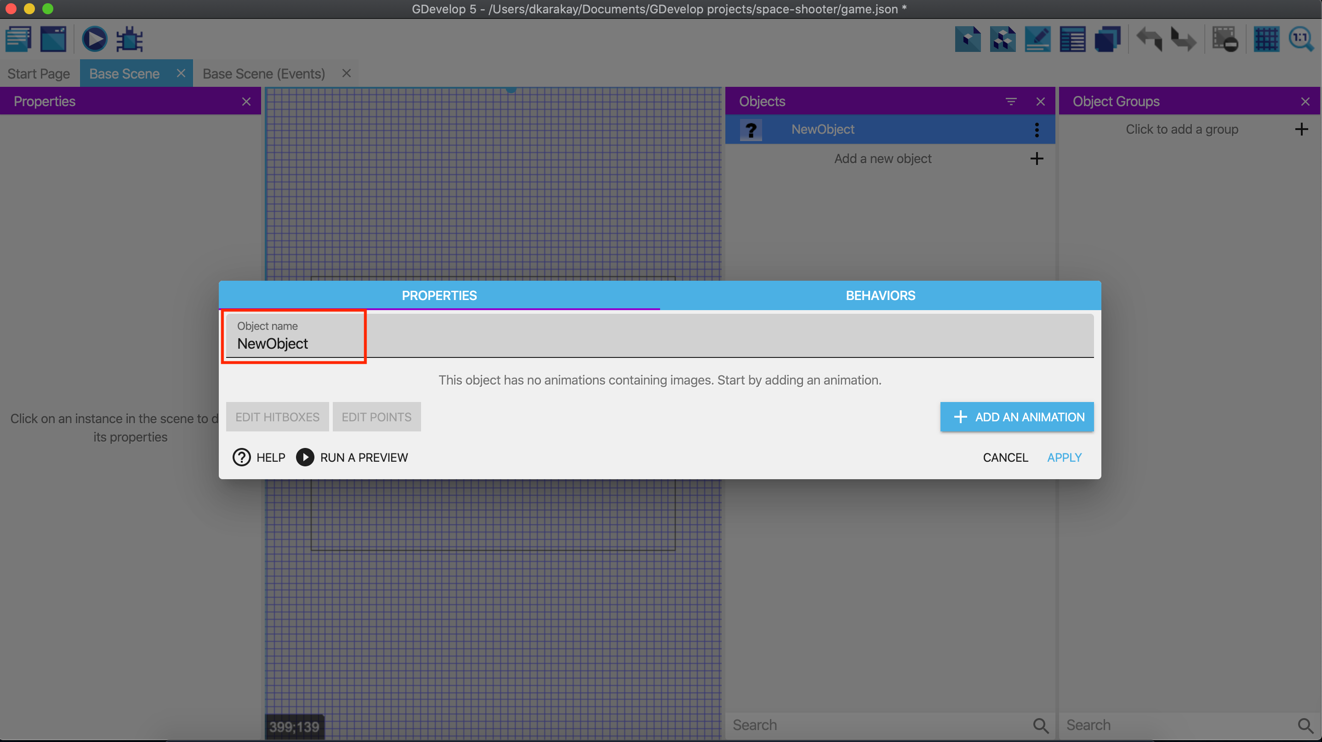Click the plus to add a group
1322x742 pixels.
pyautogui.click(x=1301, y=129)
